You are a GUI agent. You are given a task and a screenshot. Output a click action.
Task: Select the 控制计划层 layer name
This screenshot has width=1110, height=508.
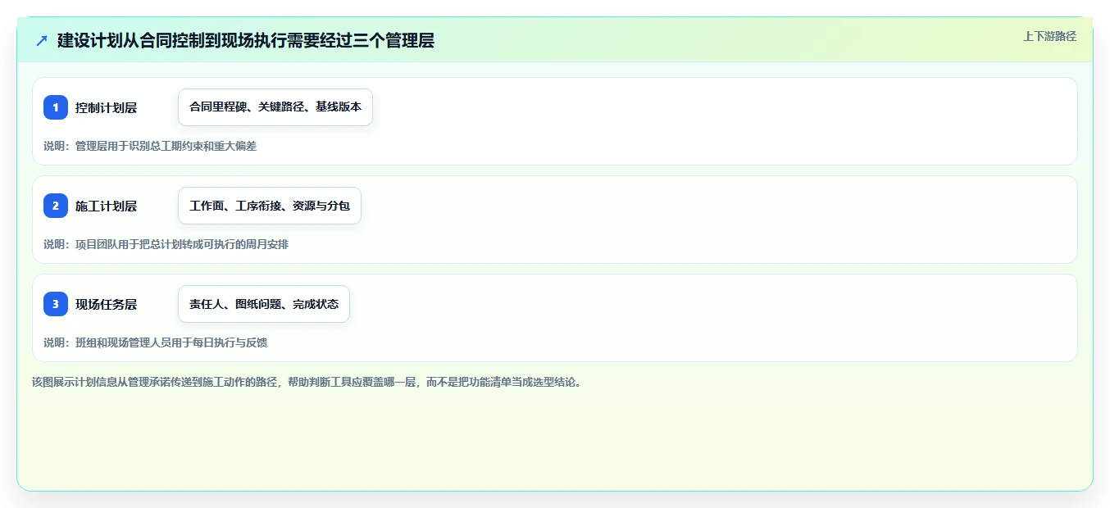click(106, 107)
